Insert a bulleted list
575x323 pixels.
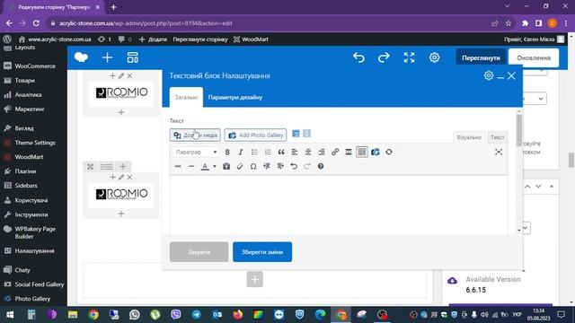(254, 152)
